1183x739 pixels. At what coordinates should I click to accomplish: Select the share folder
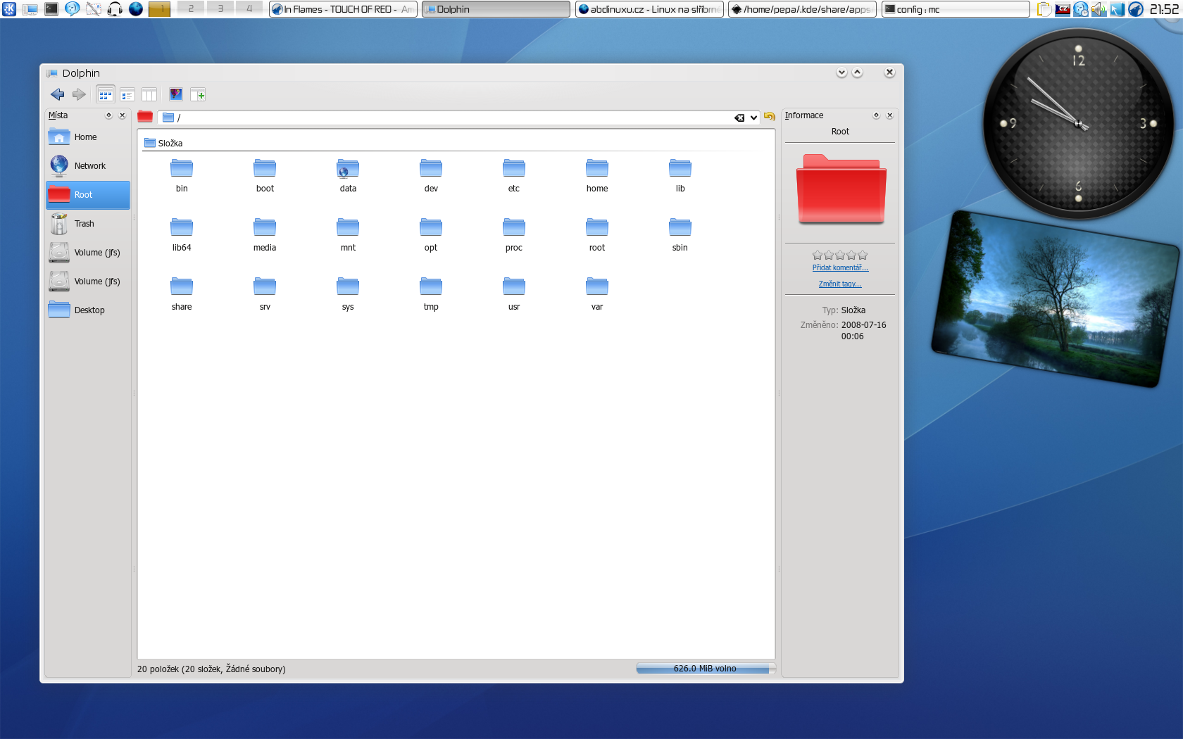(x=182, y=294)
